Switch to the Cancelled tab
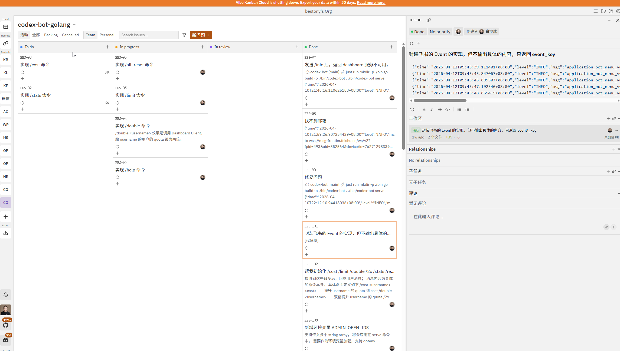This screenshot has width=620, height=351. tap(70, 35)
